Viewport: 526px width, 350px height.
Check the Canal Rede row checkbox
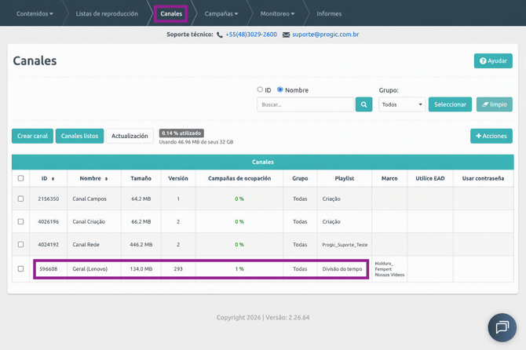click(x=20, y=244)
